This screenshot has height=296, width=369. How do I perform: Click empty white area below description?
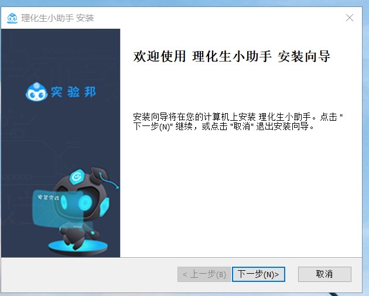tap(241, 193)
